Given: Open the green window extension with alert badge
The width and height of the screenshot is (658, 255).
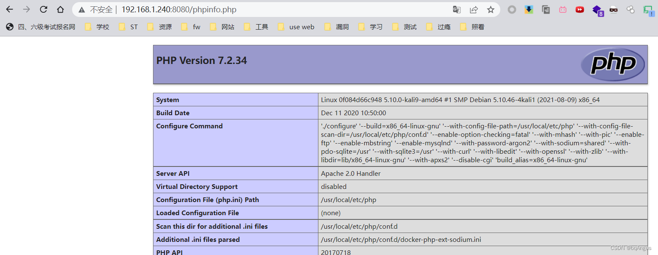Looking at the screenshot, I should click(648, 10).
